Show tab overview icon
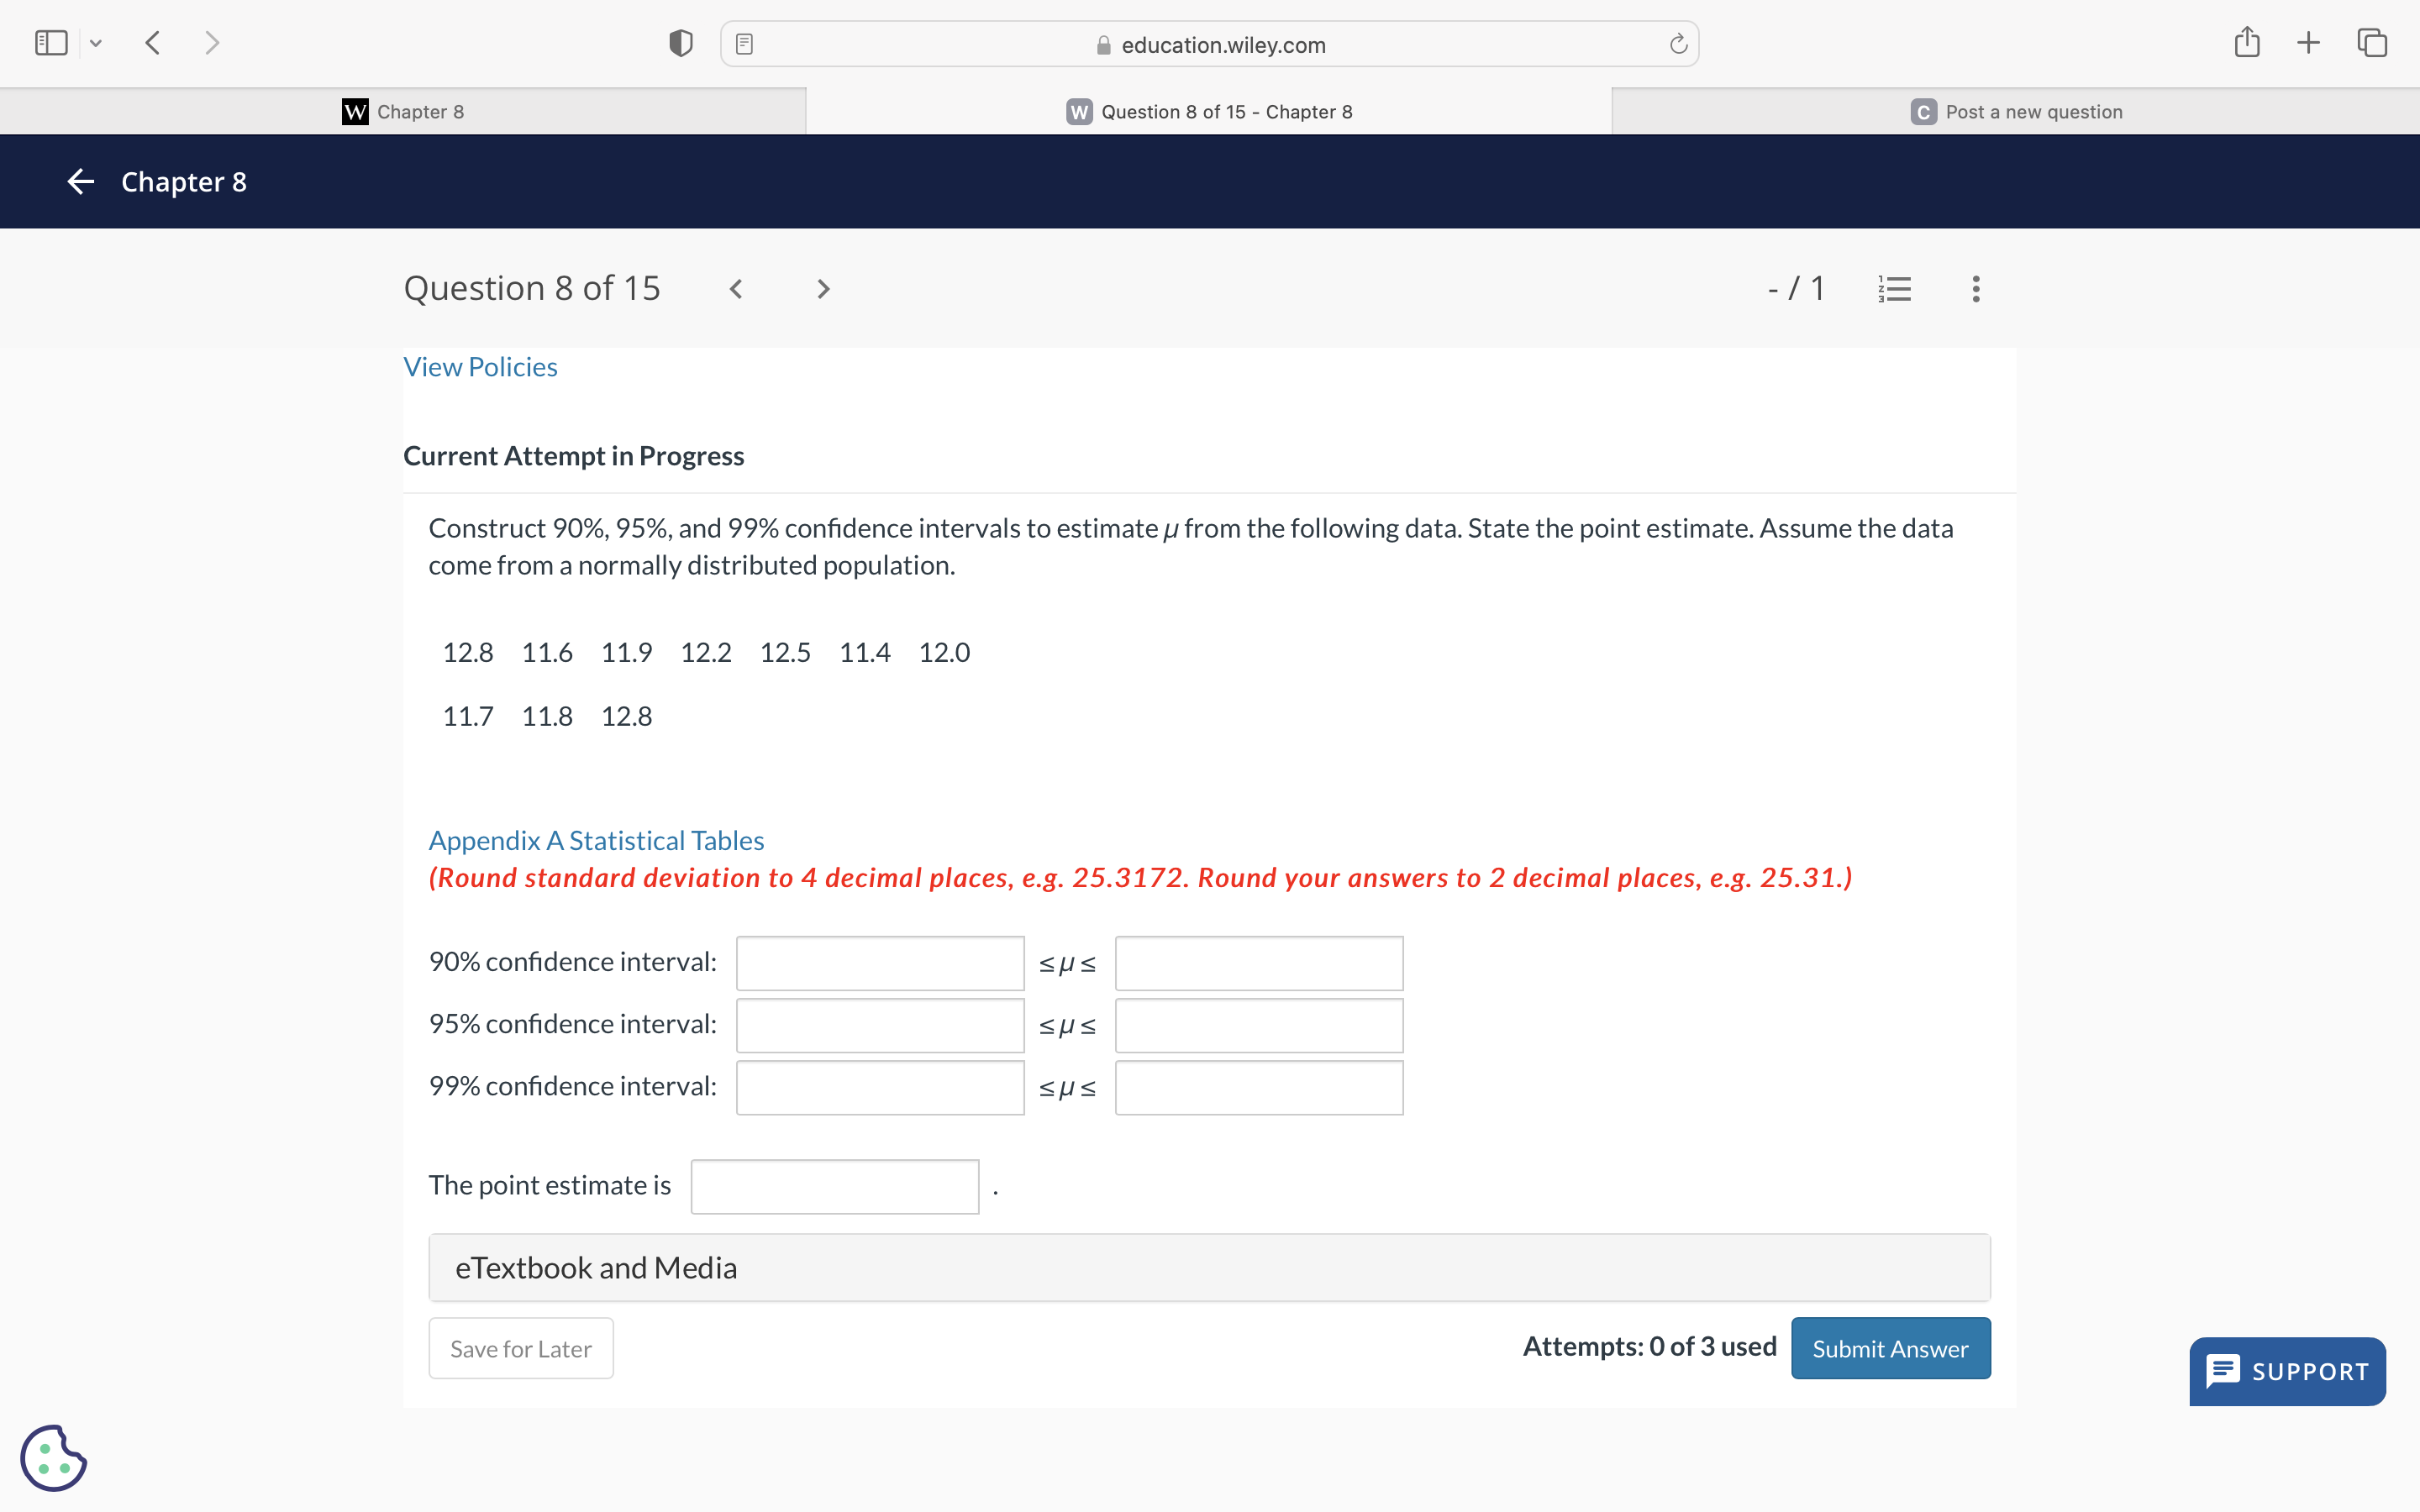2420x1512 pixels. tap(2372, 43)
